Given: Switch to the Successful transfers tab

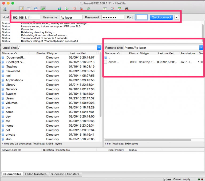Looking at the screenshot, I should pos(65,174).
